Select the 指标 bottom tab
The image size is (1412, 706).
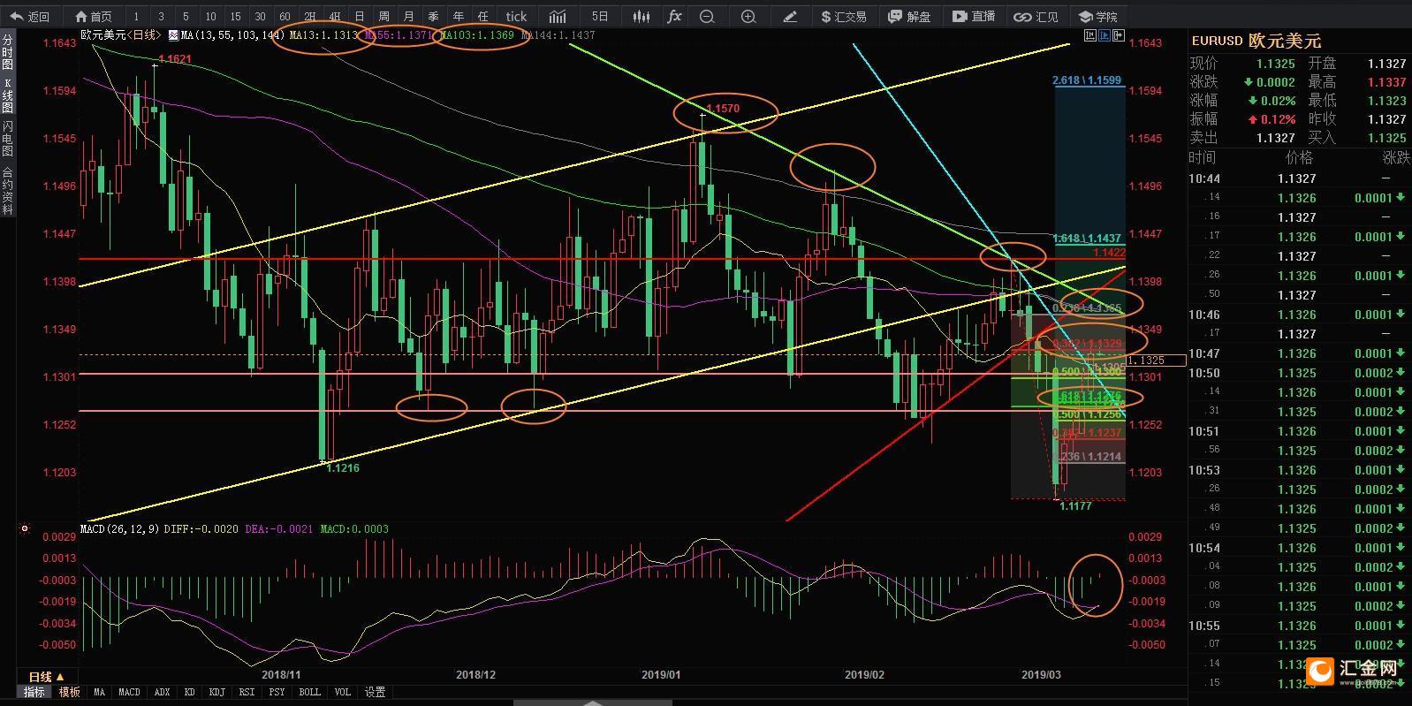tap(34, 692)
